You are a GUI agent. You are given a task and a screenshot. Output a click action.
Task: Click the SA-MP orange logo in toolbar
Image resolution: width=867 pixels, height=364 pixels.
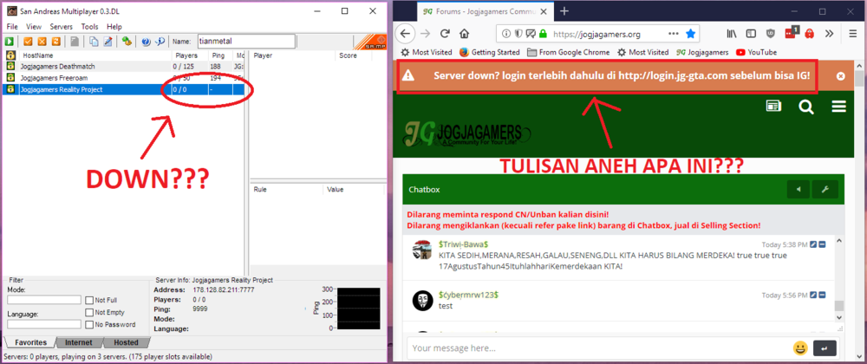pos(368,42)
